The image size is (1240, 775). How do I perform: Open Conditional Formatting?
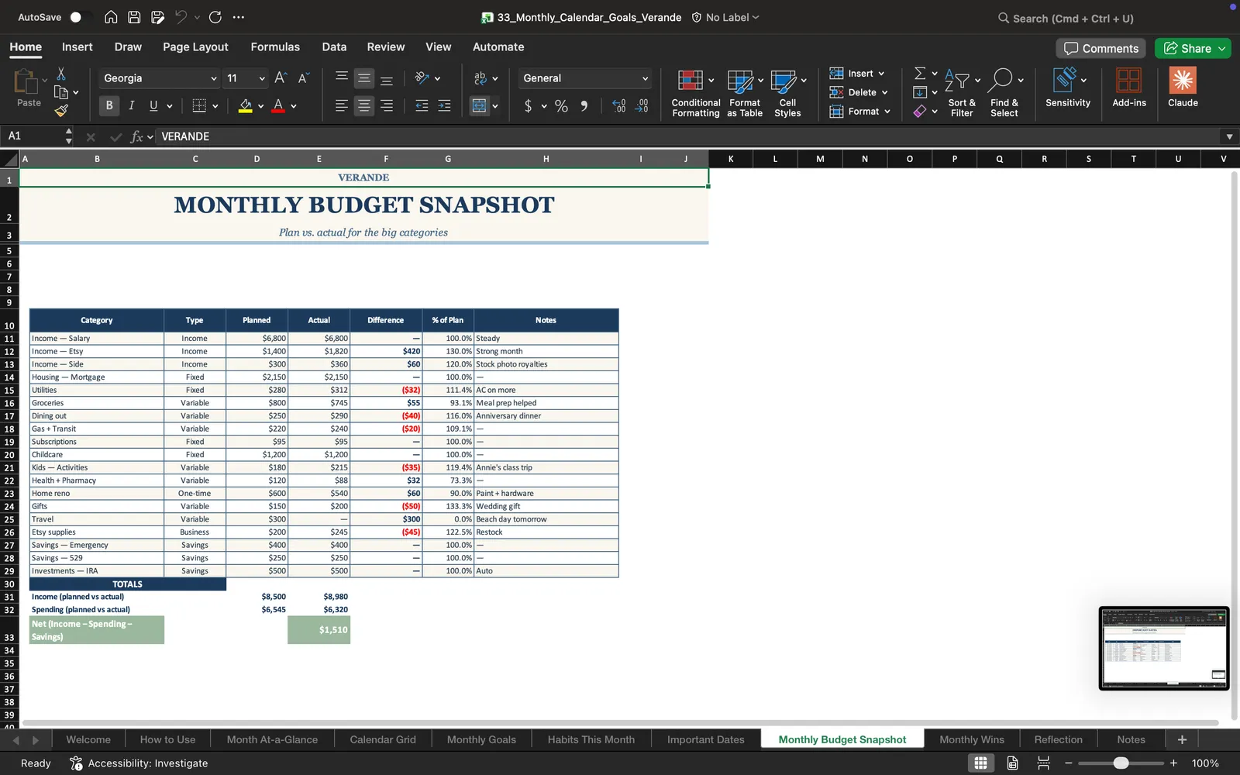coord(695,93)
